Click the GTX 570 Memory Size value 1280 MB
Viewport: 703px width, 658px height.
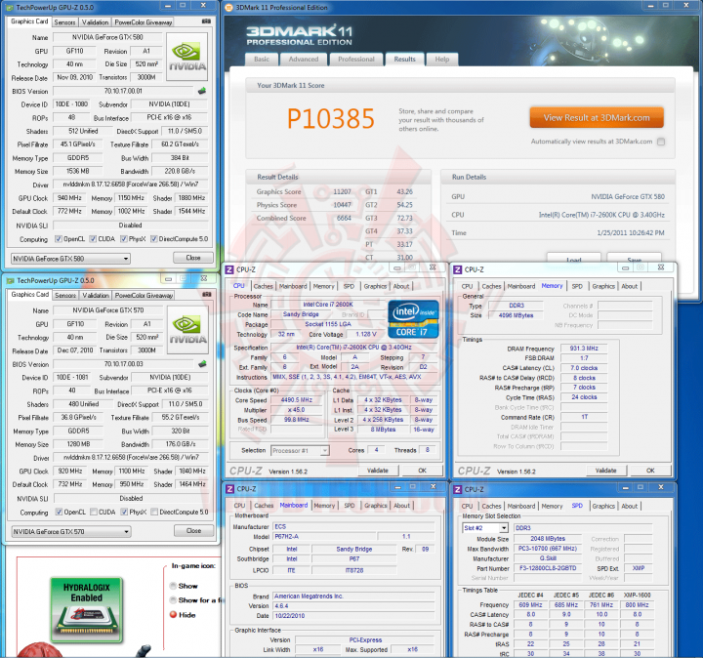[78, 444]
